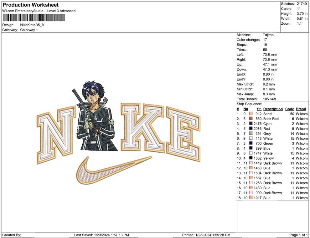Click the Max Stitch value 9.2 mm
Viewport: 310px width, 238px height.
(x=269, y=84)
